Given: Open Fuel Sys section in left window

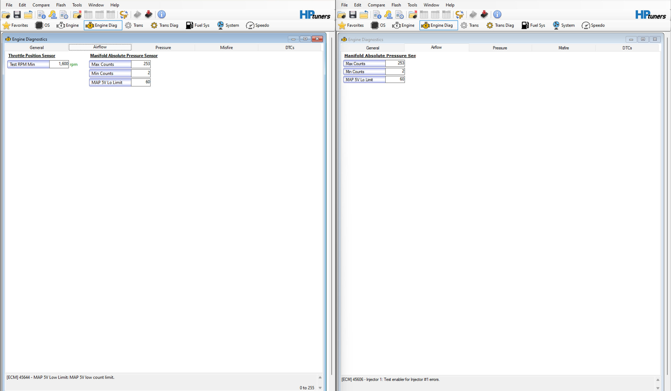Looking at the screenshot, I should pyautogui.click(x=198, y=25).
